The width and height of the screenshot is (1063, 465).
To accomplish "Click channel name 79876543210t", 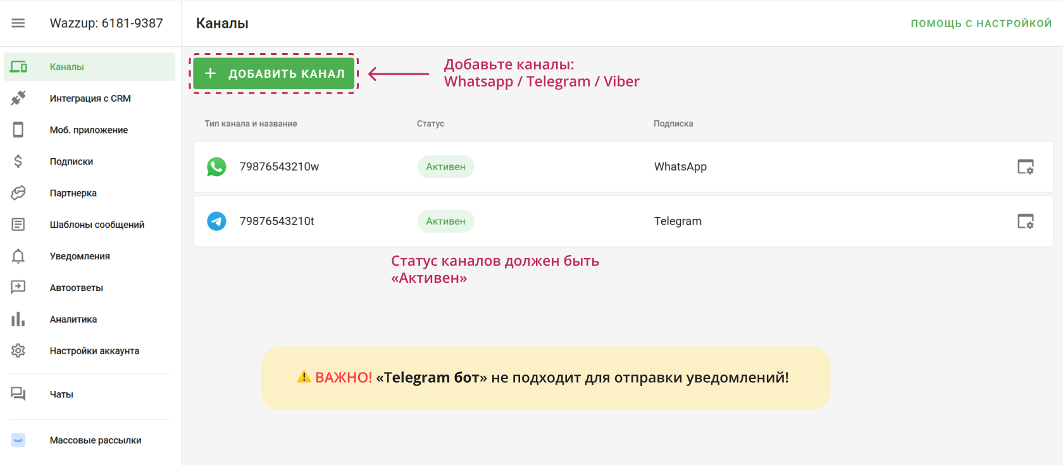I will click(277, 221).
